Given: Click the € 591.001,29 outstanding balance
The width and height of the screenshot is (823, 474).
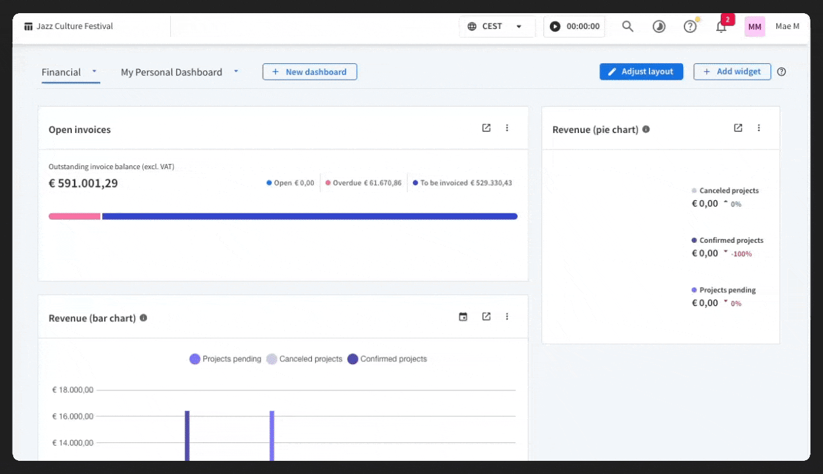Looking at the screenshot, I should 83,183.
